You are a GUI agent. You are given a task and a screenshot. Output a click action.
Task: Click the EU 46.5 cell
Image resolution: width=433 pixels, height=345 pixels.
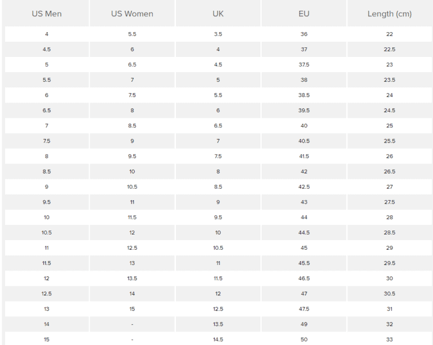[x=304, y=278]
